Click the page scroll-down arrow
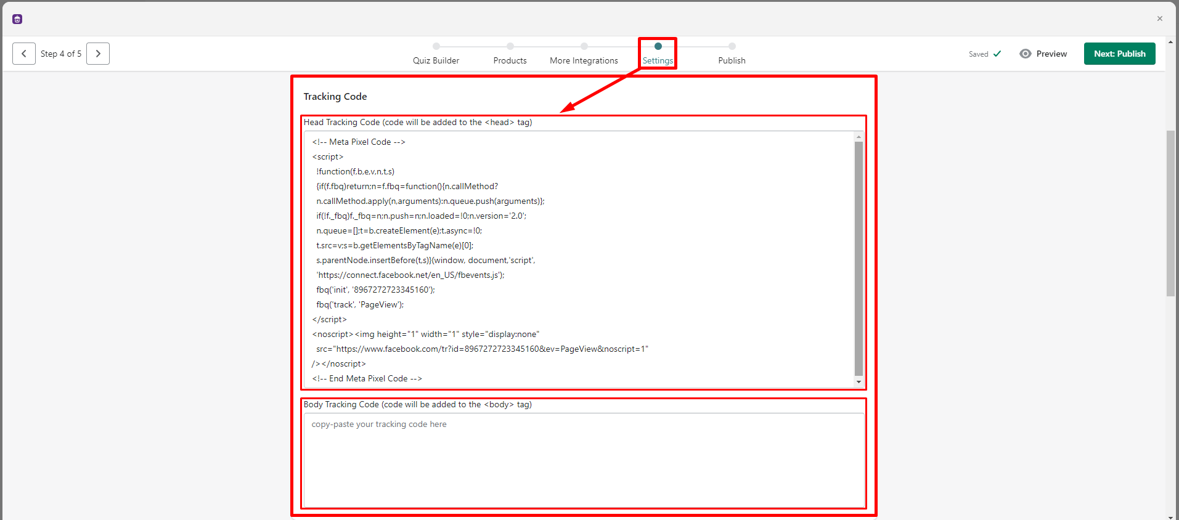Image resolution: width=1179 pixels, height=520 pixels. click(x=1170, y=518)
